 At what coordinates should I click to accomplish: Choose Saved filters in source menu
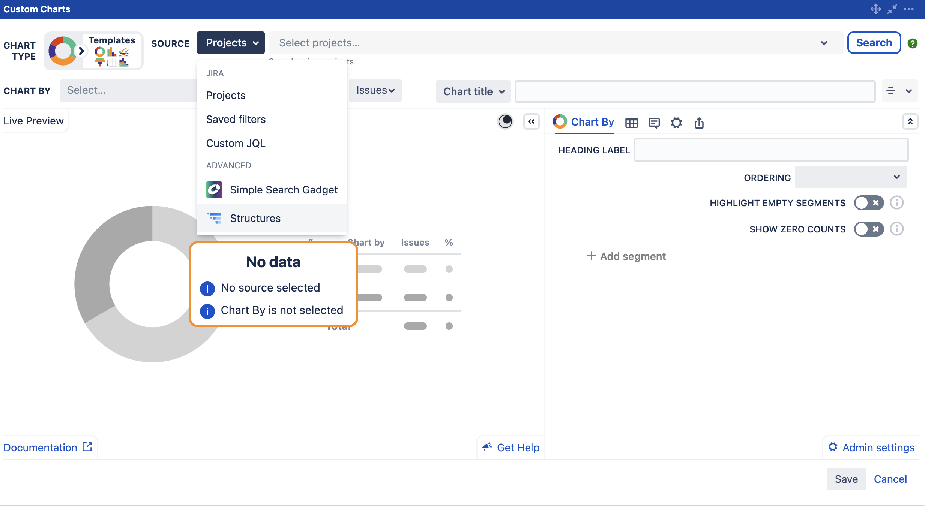pyautogui.click(x=236, y=119)
